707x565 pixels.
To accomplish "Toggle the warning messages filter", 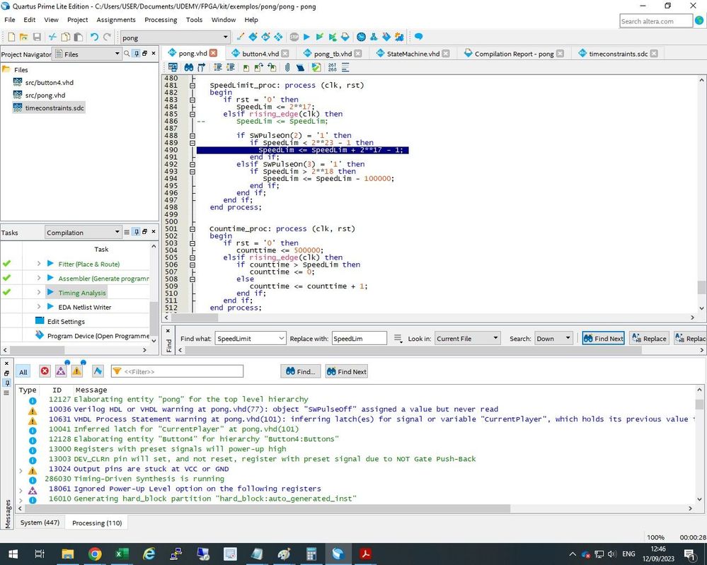I will pos(76,371).
